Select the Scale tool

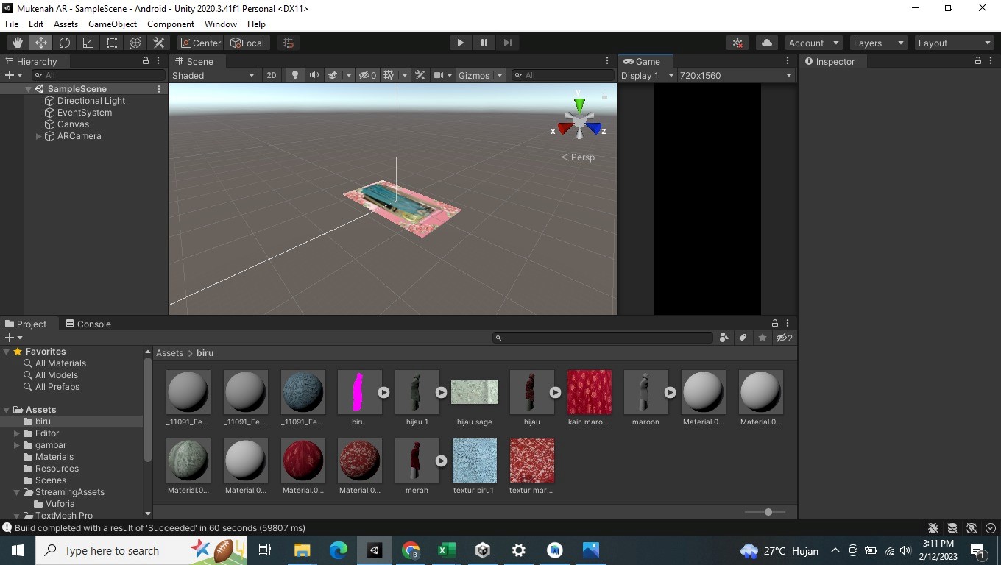[88, 43]
